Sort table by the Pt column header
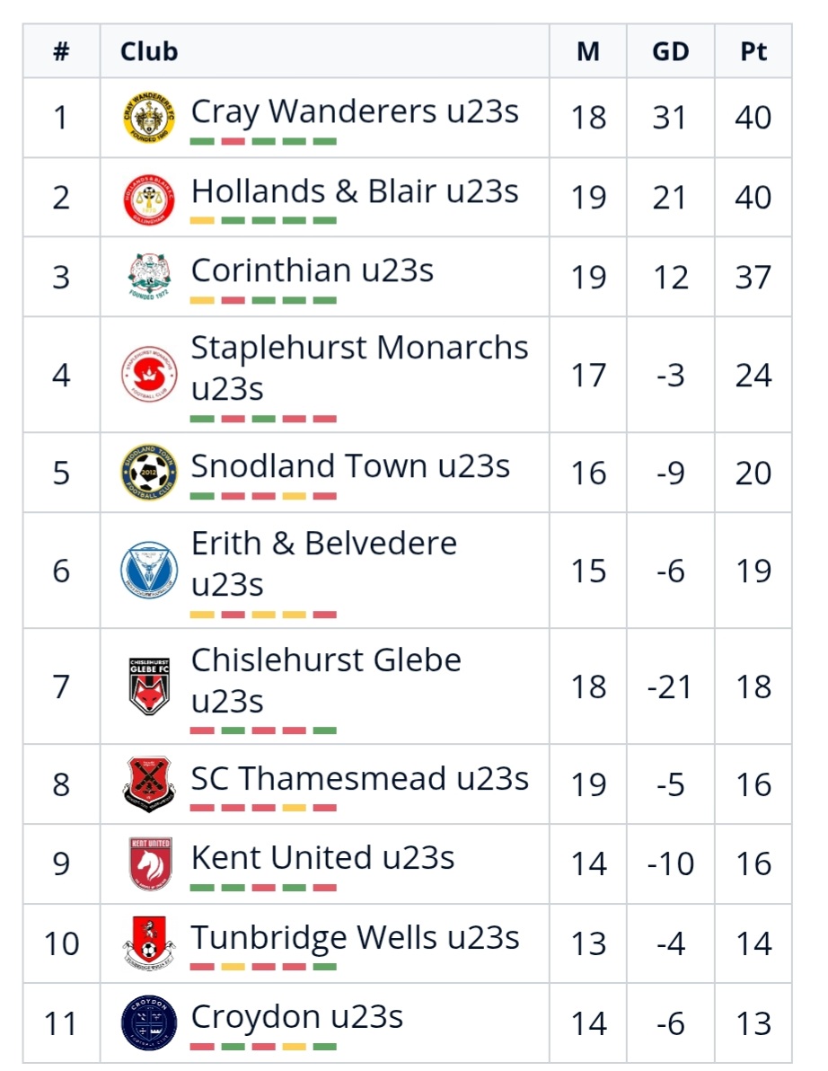This screenshot has height=1071, width=828. point(753,51)
